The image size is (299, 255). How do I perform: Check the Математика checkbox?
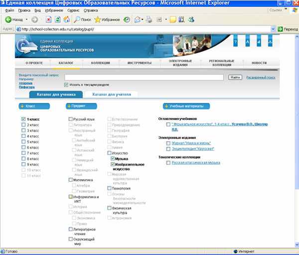point(71,180)
